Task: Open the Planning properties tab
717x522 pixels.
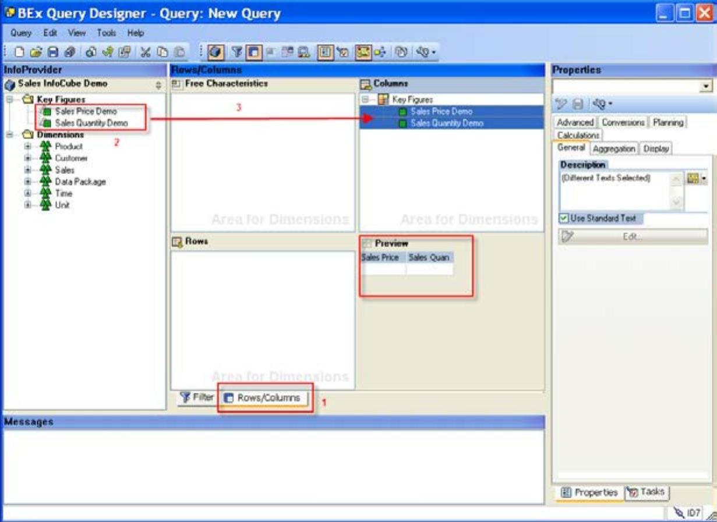Action: (667, 122)
